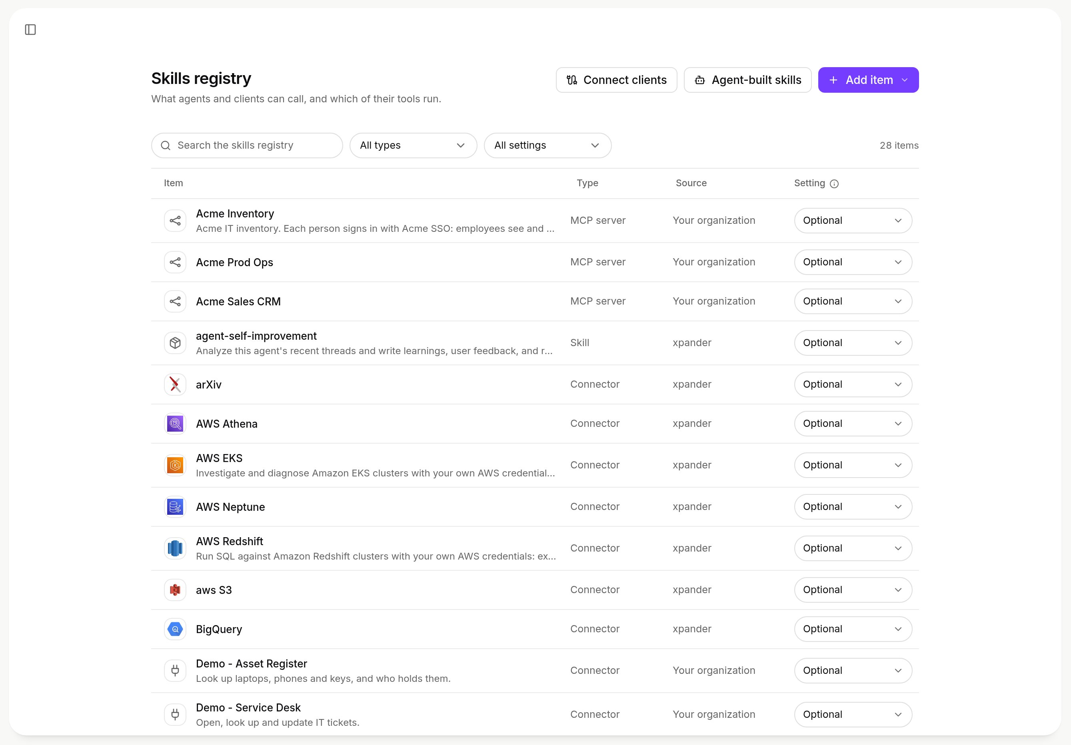The image size is (1071, 745).
Task: Click the Demo - Service Desk plug icon
Action: tap(175, 714)
